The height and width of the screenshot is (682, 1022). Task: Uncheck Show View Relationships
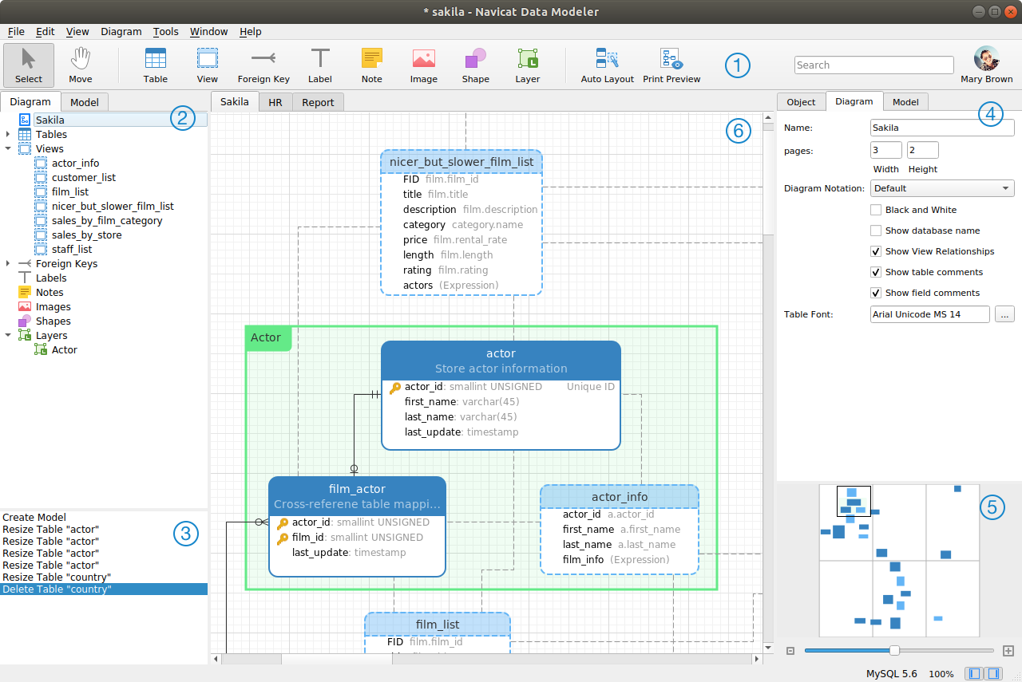click(x=876, y=251)
